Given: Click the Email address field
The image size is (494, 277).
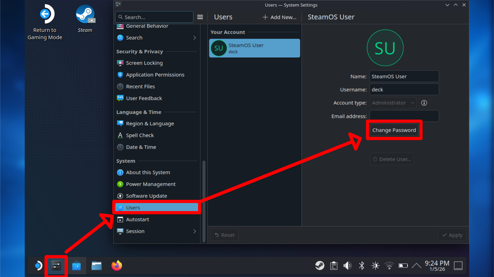Looking at the screenshot, I should pyautogui.click(x=404, y=116).
